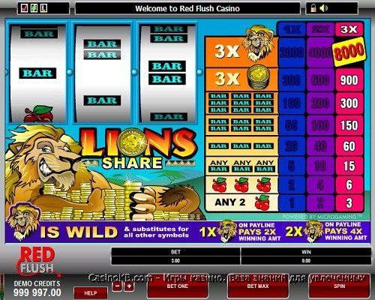The height and width of the screenshot is (300, 375).
Task: Select the 3X coin column header
Action: click(349, 29)
